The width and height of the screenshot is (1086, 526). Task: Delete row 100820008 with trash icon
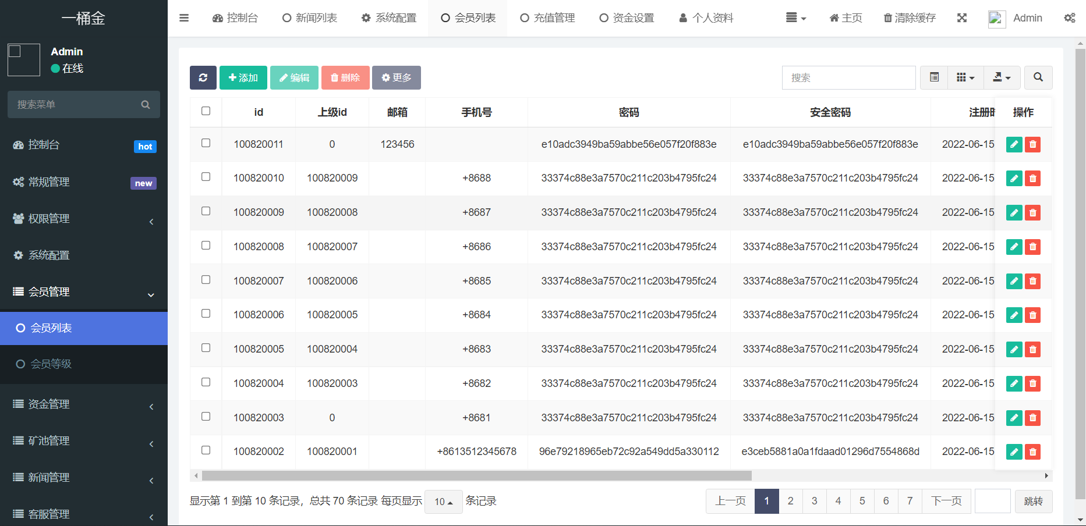pos(1033,247)
